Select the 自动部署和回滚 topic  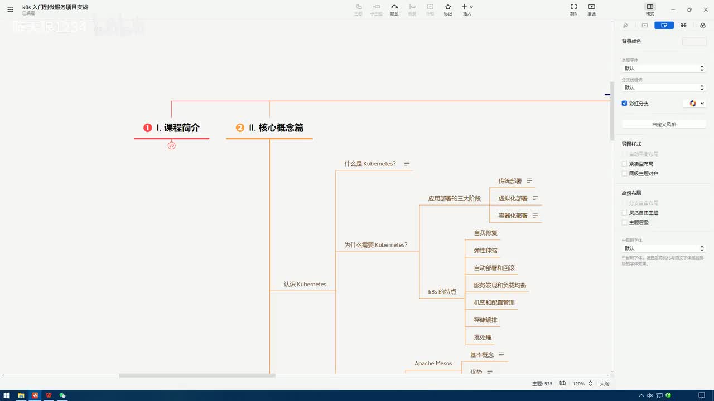[494, 268]
